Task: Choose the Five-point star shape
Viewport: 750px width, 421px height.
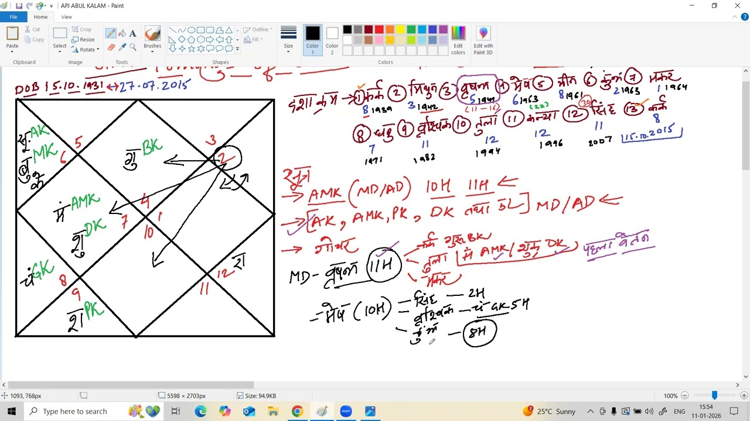Action: pos(191,49)
